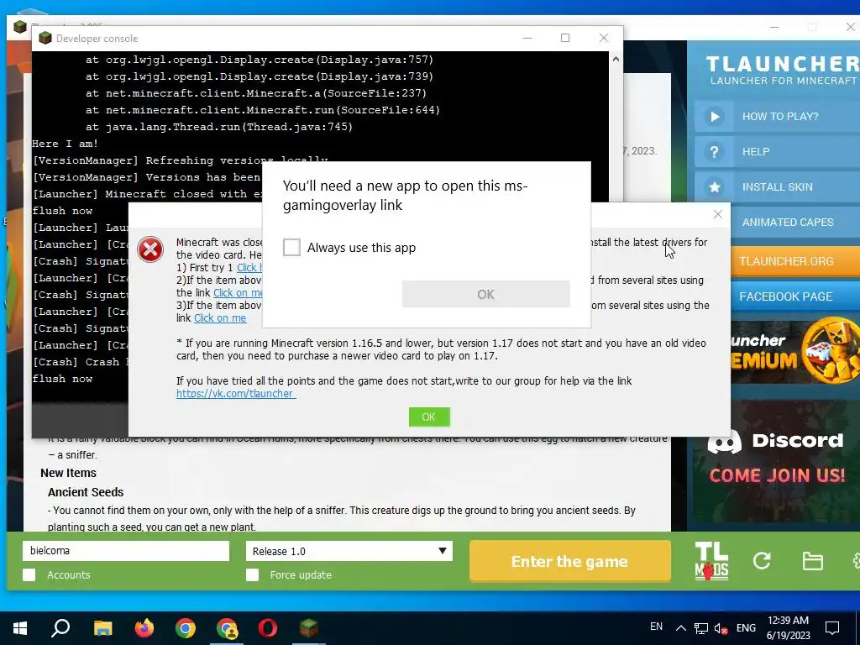Open Windows search from taskbar
Viewport: 860px width, 645px height.
tap(60, 627)
